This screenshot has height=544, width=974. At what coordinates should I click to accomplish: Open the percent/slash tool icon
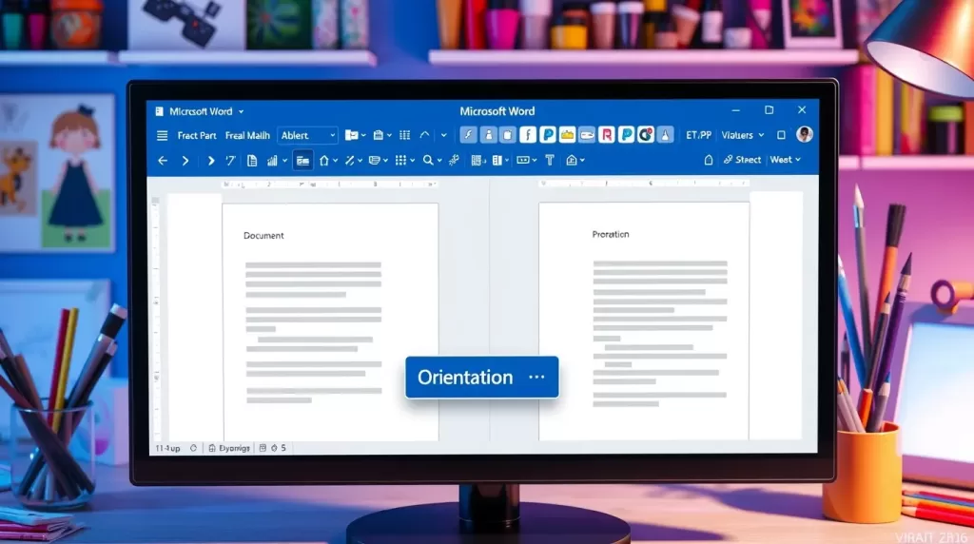350,160
